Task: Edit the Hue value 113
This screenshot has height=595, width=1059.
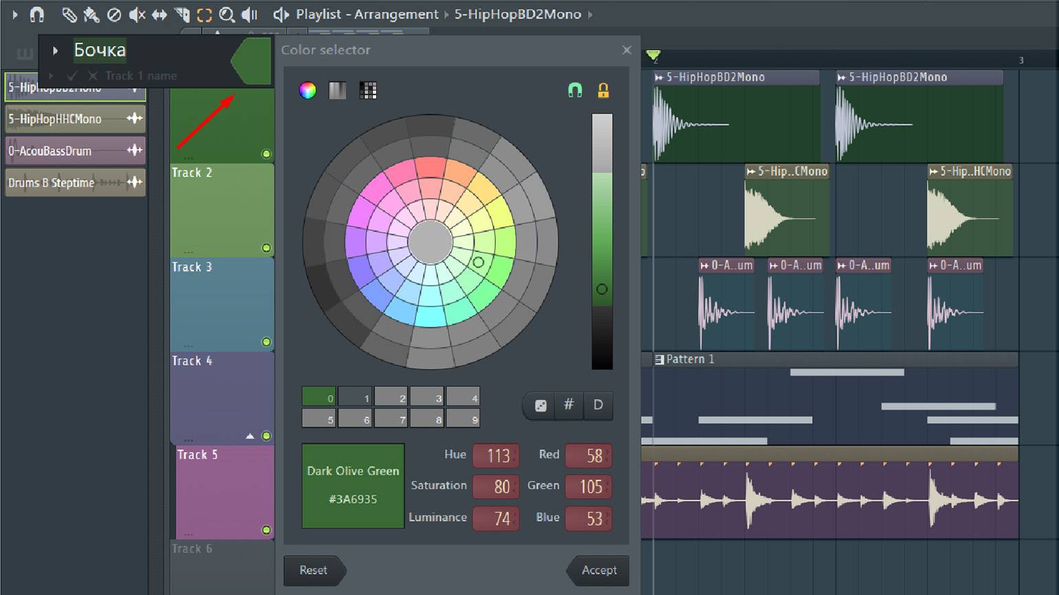Action: (496, 456)
